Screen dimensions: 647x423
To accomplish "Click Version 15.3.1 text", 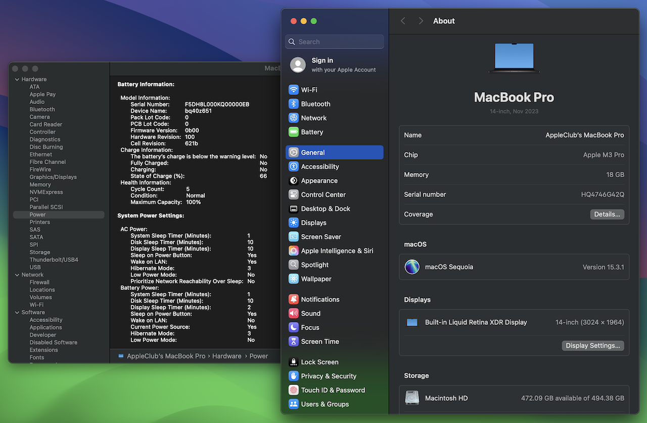I will 604,267.
